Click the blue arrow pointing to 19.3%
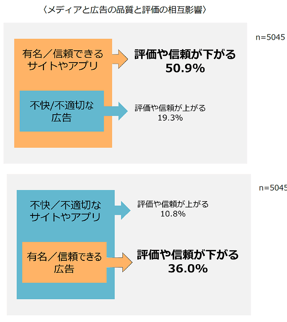Viewport: 287px width, 322px height. pyautogui.click(x=116, y=111)
